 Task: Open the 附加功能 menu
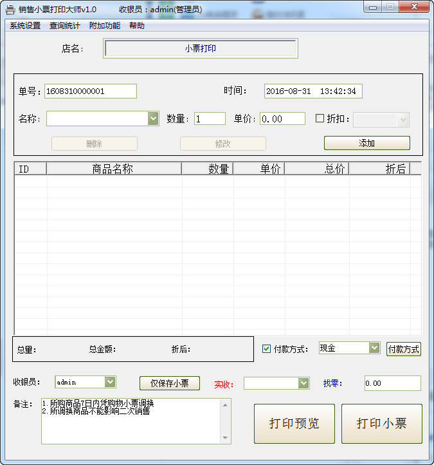[105, 26]
